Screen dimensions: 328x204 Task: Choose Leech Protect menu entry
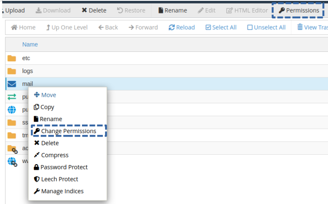tap(56, 179)
